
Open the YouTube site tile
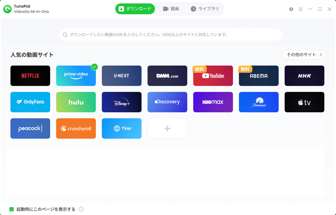click(213, 76)
